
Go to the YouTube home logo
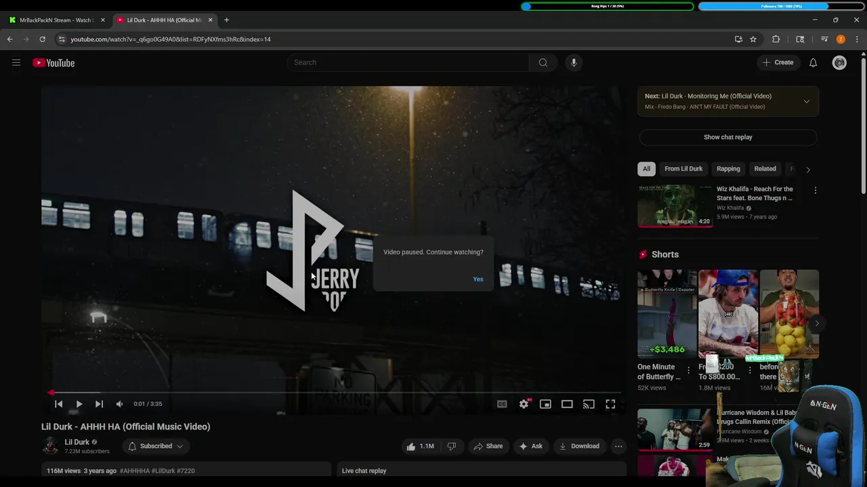(x=54, y=63)
